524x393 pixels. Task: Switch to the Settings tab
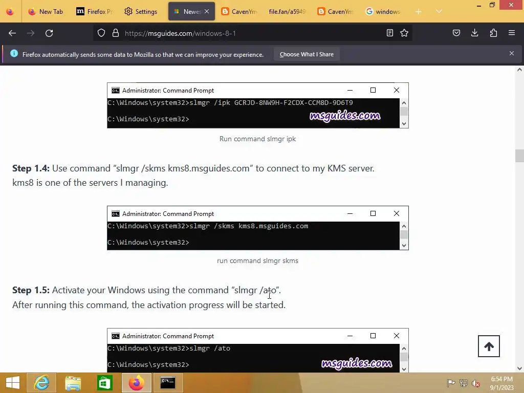(x=141, y=11)
